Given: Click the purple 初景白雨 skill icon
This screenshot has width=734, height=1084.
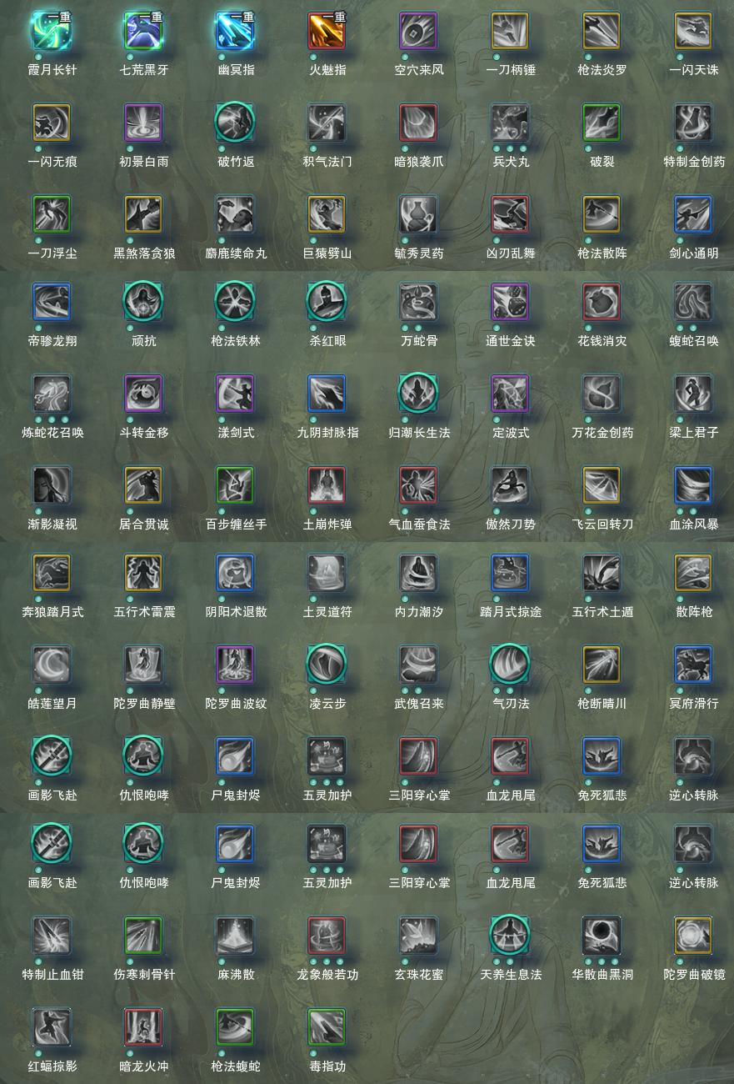Looking at the screenshot, I should 143,123.
